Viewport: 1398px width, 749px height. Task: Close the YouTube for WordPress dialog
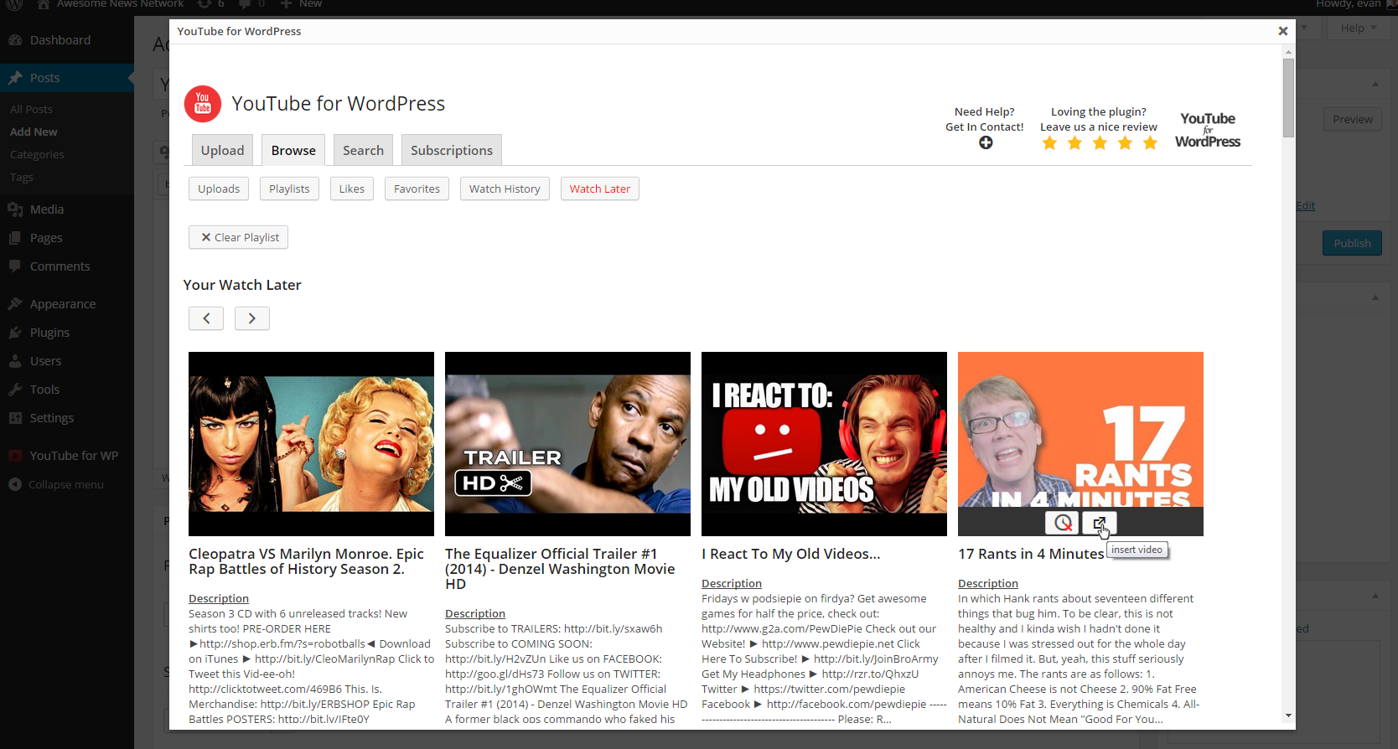tap(1282, 31)
